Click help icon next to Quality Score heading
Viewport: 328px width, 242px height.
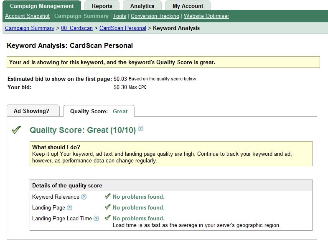pyautogui.click(x=141, y=129)
